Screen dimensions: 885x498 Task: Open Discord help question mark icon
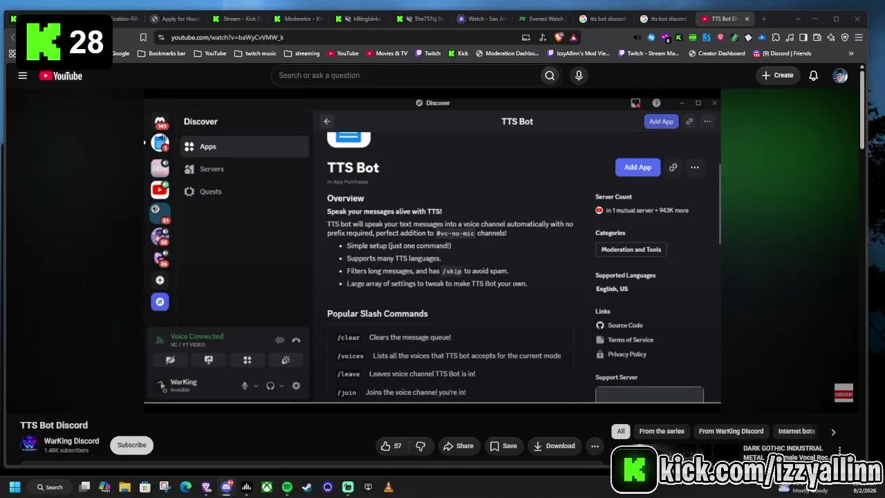(656, 103)
